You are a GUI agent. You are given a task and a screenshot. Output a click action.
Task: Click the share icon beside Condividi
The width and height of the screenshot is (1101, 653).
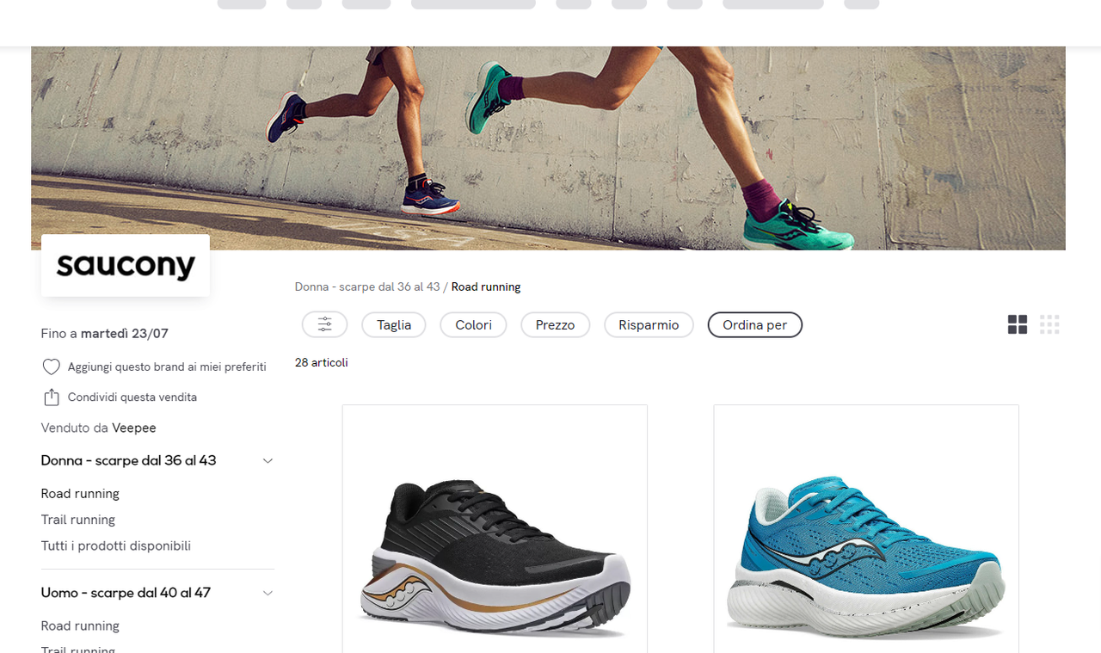tap(52, 397)
